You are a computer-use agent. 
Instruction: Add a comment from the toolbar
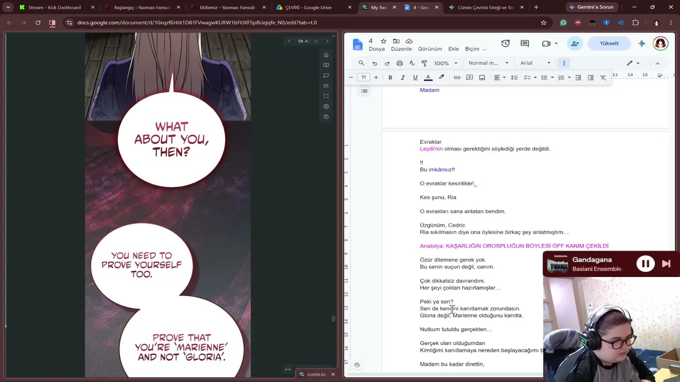pyautogui.click(x=470, y=77)
